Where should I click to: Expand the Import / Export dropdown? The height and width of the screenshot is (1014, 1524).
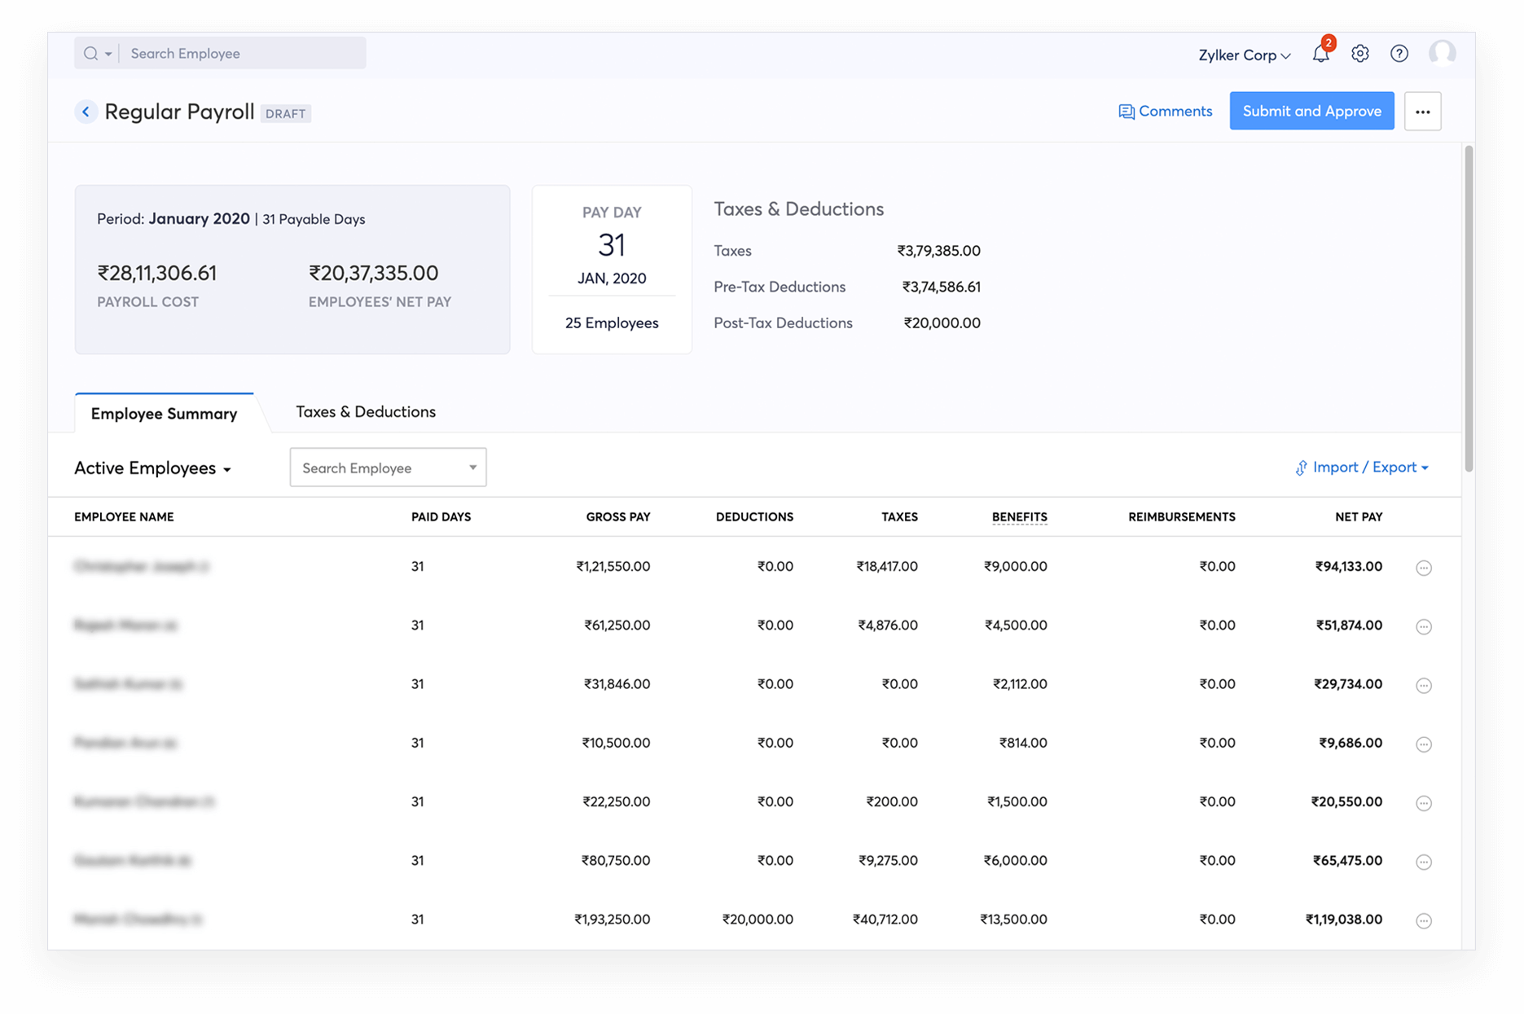pos(1361,467)
